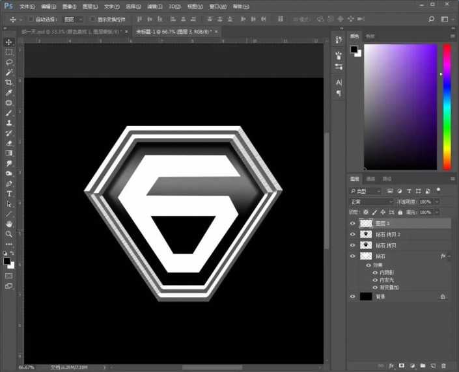Create a new layer via panel icon
This screenshot has width=459, height=372.
pos(432,365)
